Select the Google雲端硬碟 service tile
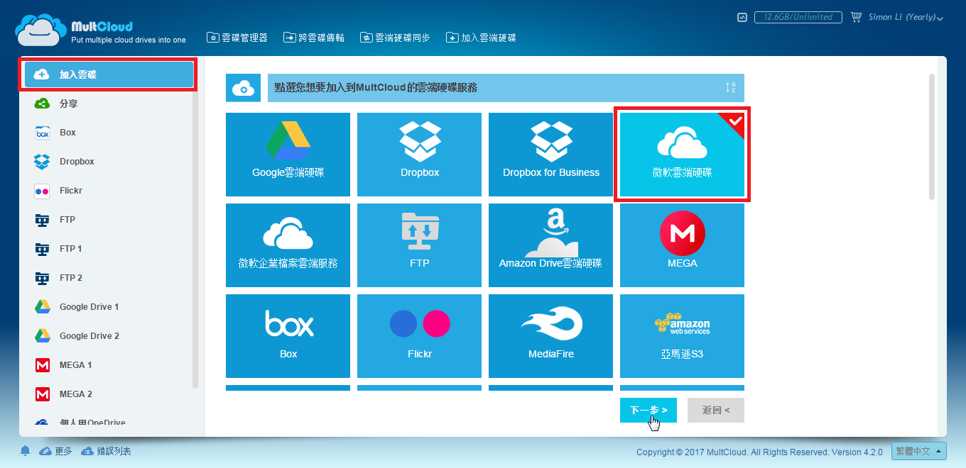This screenshot has height=468, width=966. [288, 155]
